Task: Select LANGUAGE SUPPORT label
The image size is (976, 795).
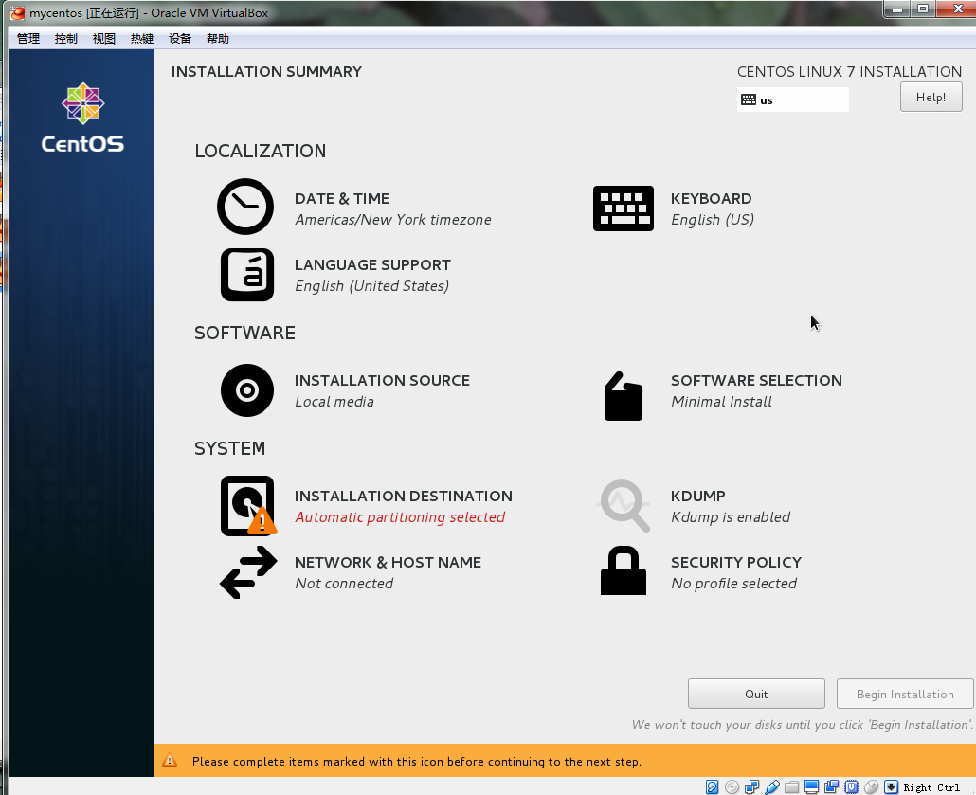Action: point(372,264)
